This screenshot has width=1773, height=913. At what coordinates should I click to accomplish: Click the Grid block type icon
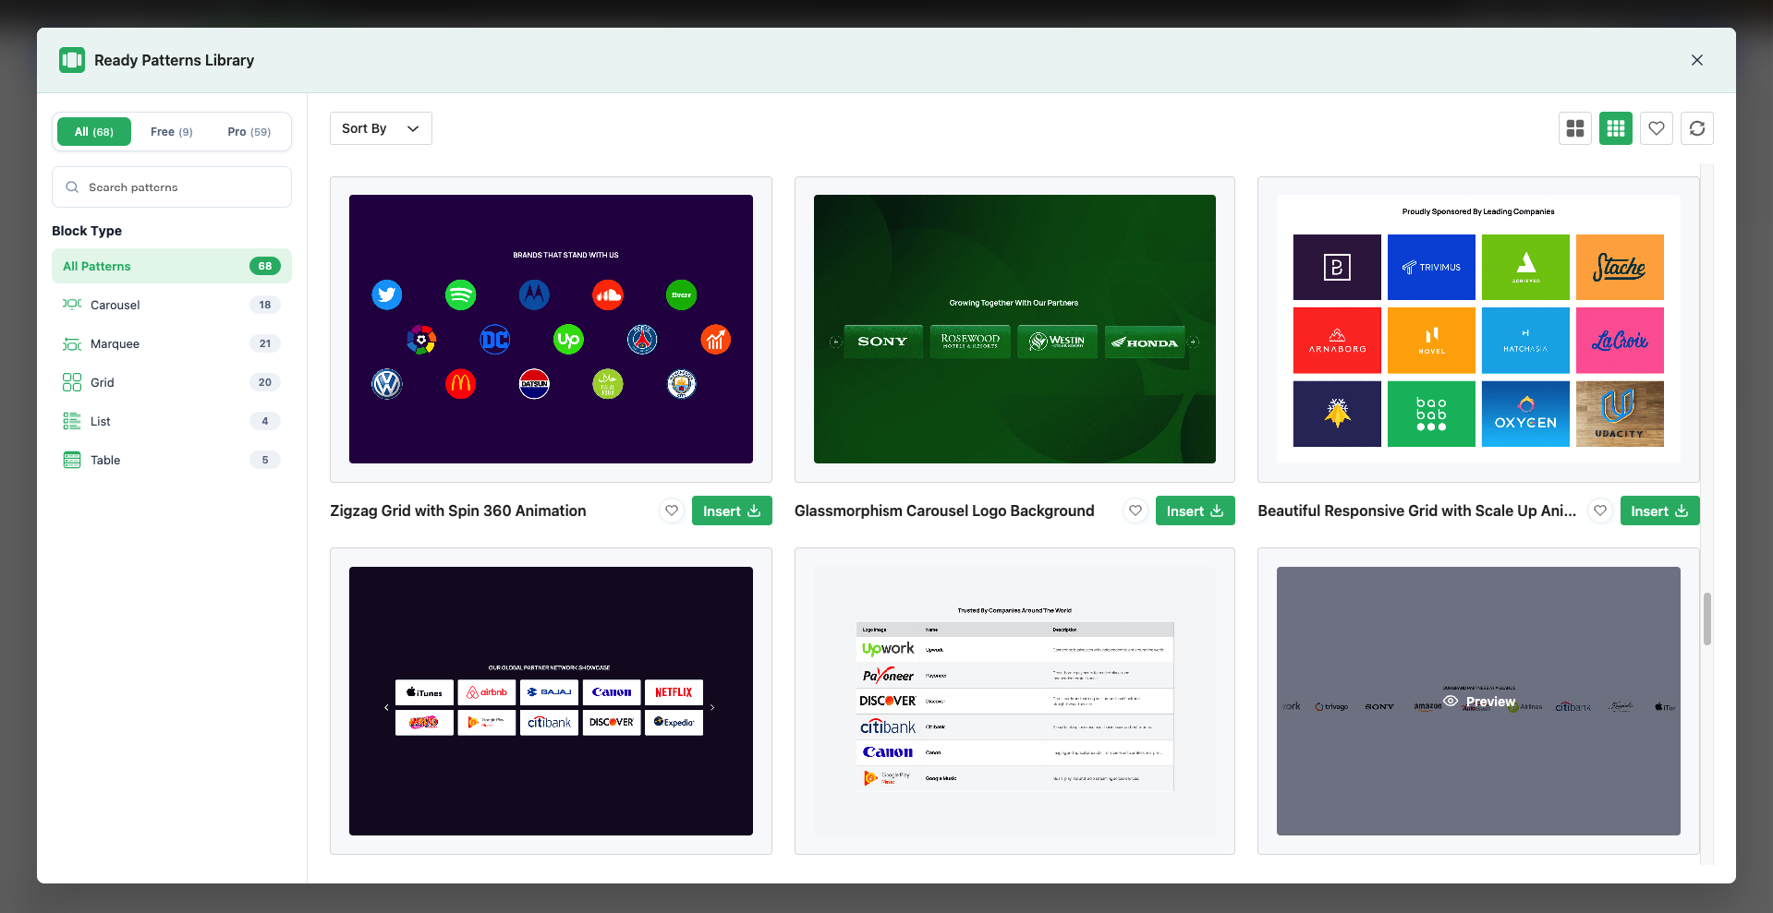(x=72, y=382)
